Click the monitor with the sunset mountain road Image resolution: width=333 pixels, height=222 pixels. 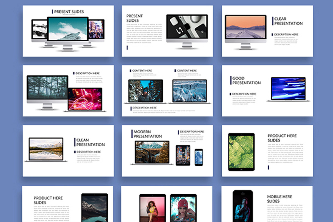click(x=246, y=32)
